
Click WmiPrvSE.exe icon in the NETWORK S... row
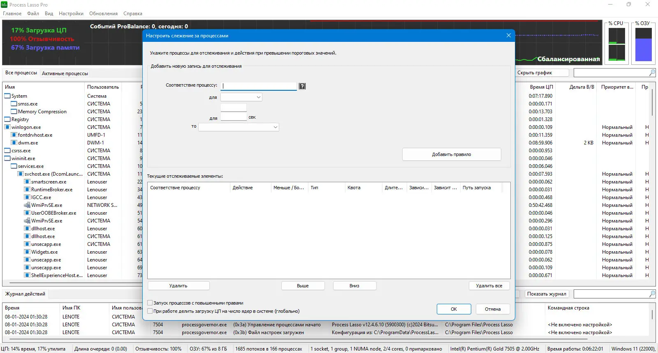pos(27,205)
